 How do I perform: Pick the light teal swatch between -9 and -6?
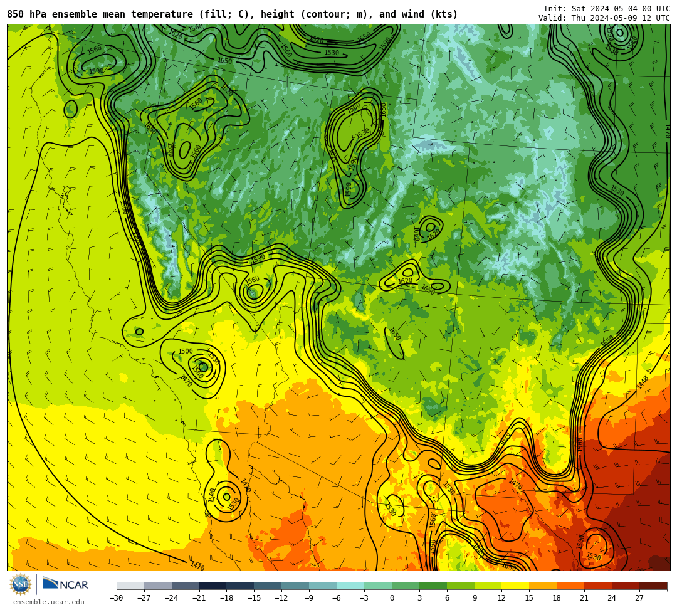[x=323, y=586]
